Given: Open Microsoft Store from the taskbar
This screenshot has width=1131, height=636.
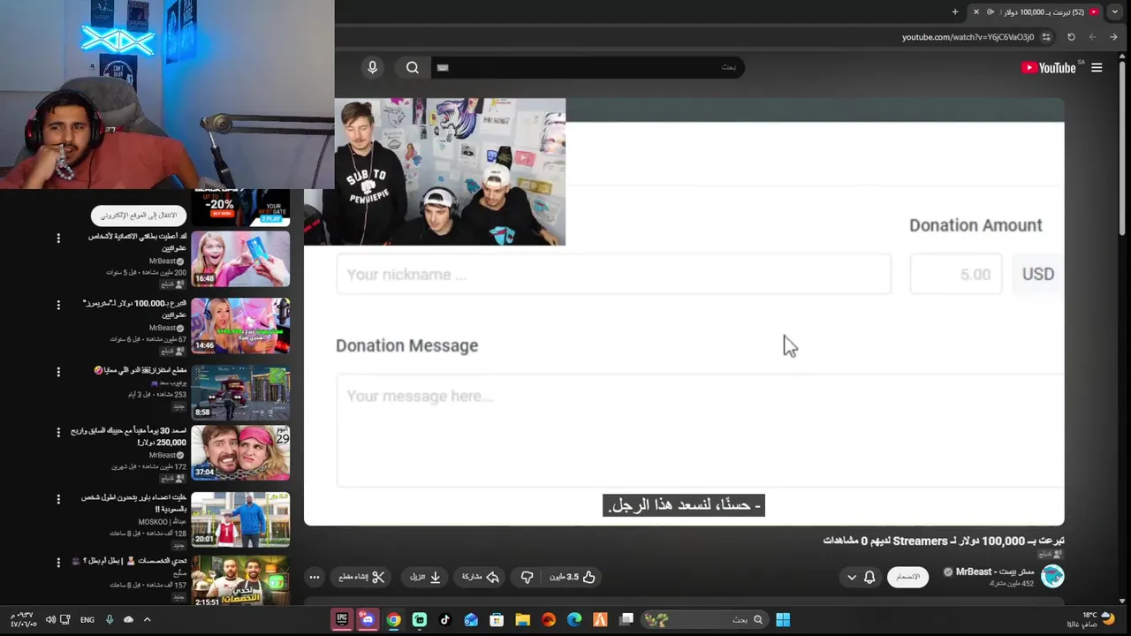Looking at the screenshot, I should [497, 620].
